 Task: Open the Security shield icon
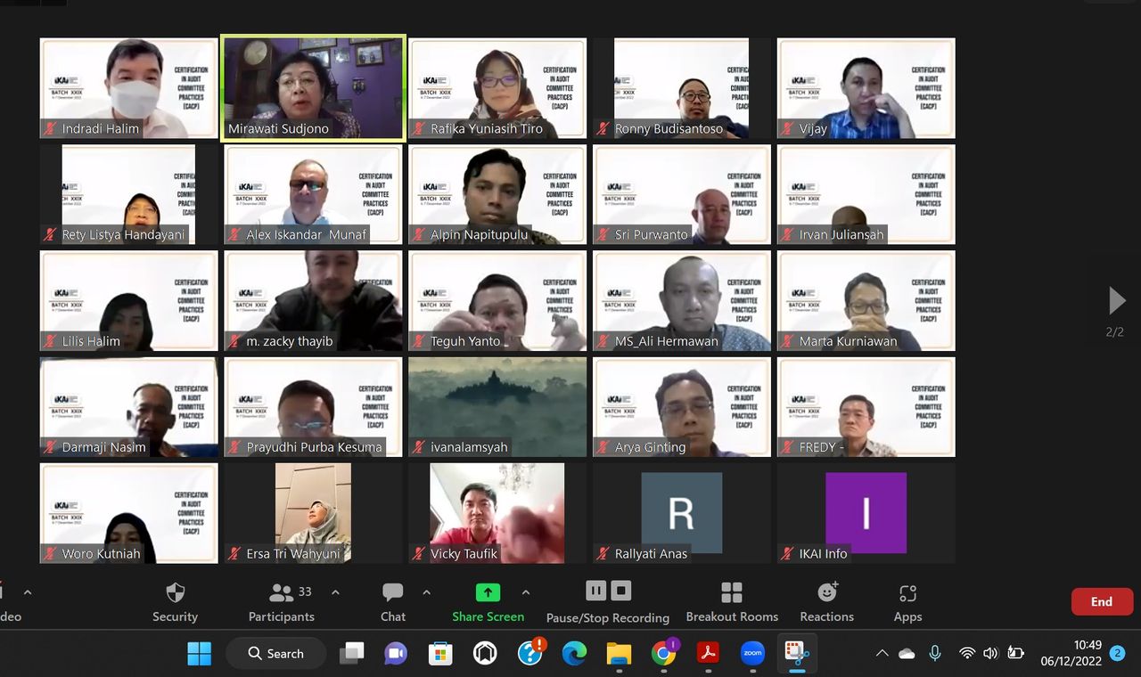point(176,593)
